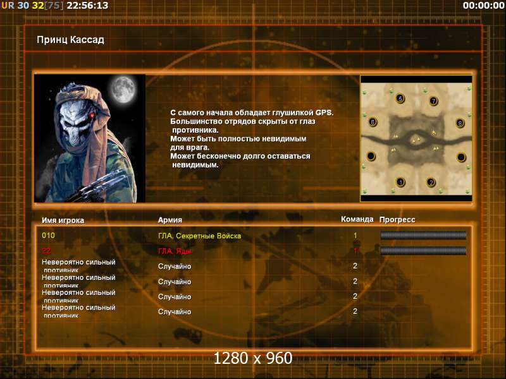
Task: Select start position 7 on the minimap
Action: tap(434, 101)
